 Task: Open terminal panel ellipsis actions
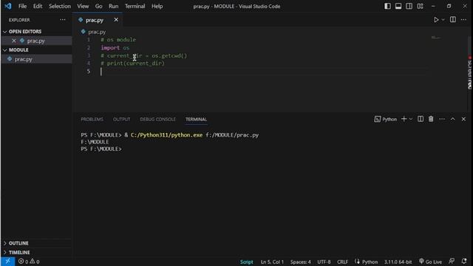coord(442,119)
